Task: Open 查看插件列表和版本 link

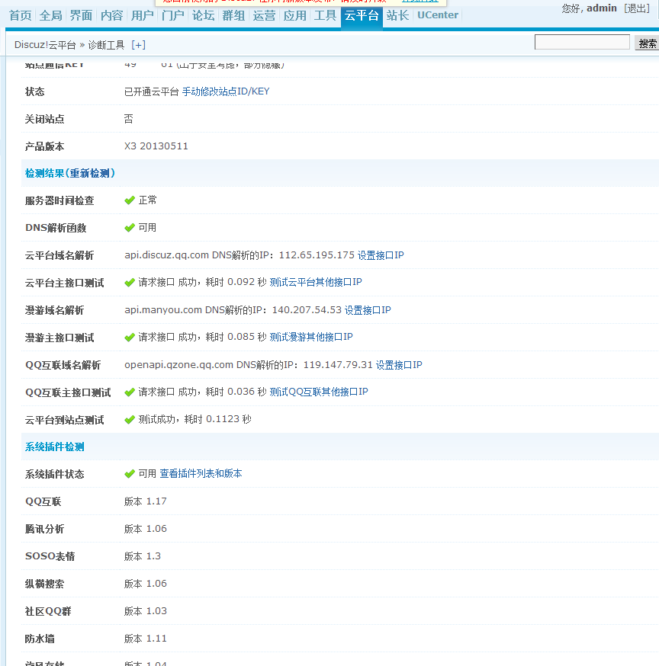Action: 201,473
